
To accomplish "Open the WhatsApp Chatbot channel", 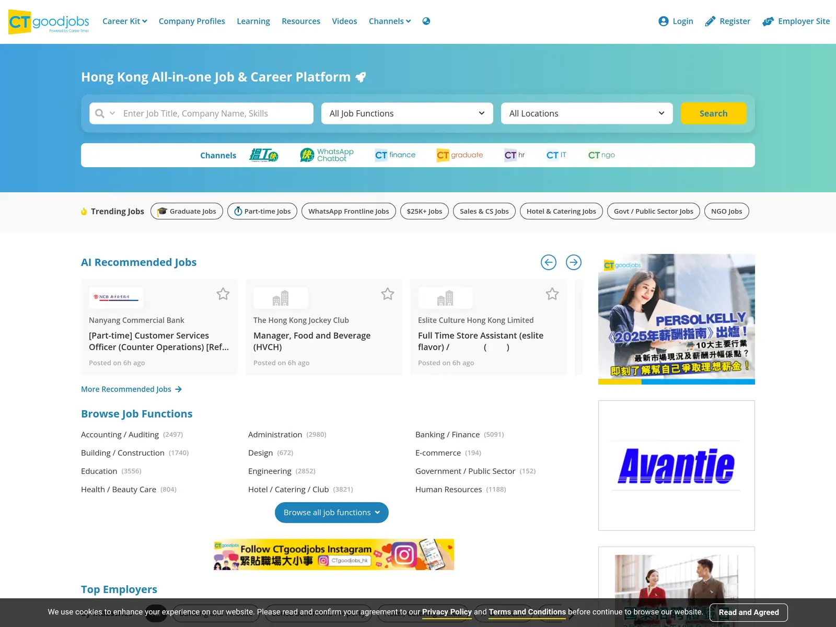I will point(327,155).
